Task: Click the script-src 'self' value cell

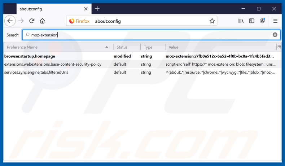Action: (220, 64)
